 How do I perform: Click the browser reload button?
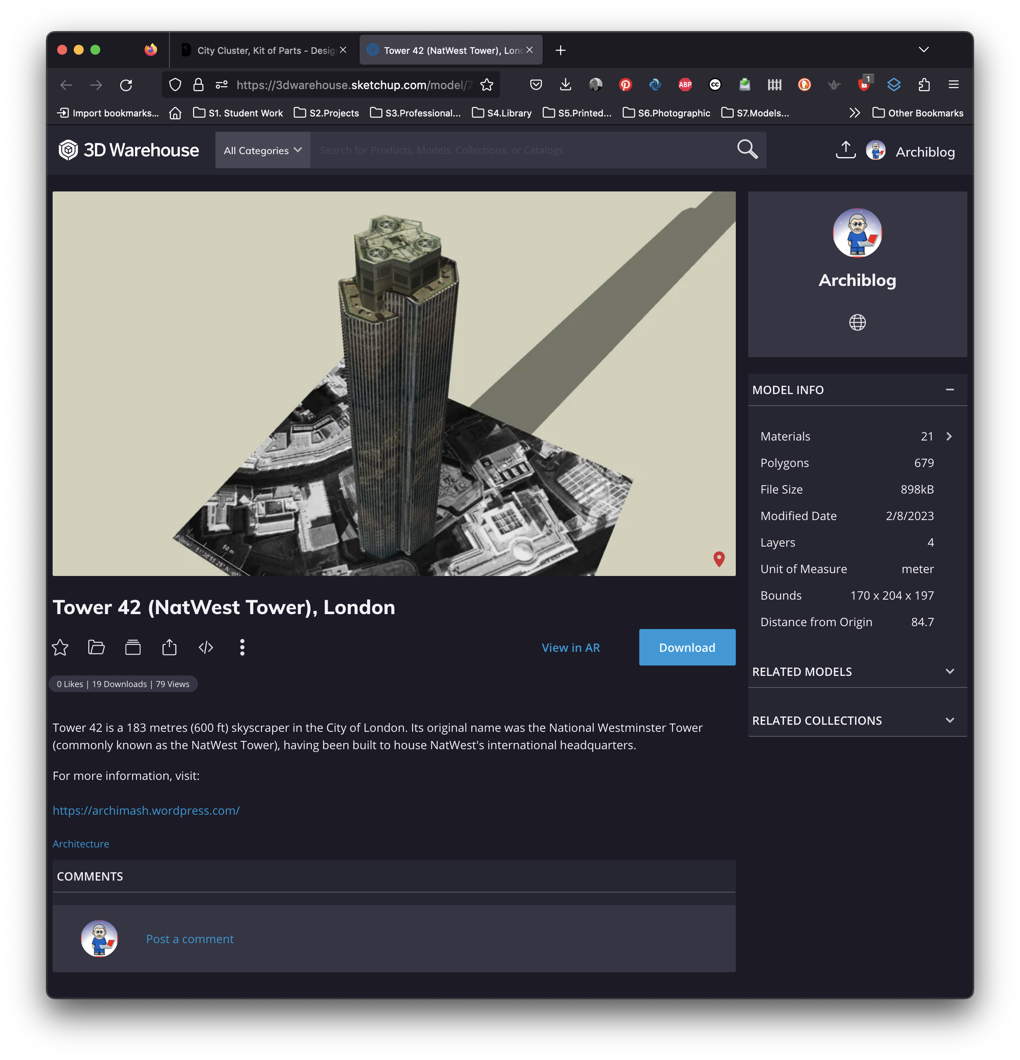(x=126, y=85)
